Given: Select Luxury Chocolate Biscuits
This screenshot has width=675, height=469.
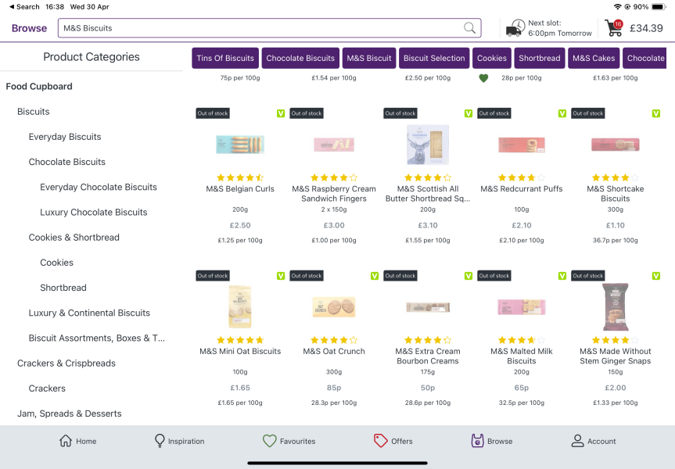Looking at the screenshot, I should (x=93, y=212).
